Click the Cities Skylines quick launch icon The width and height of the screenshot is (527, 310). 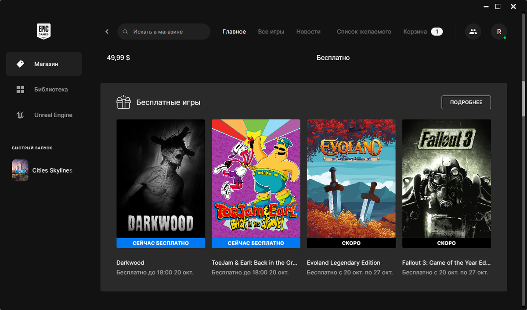[20, 170]
